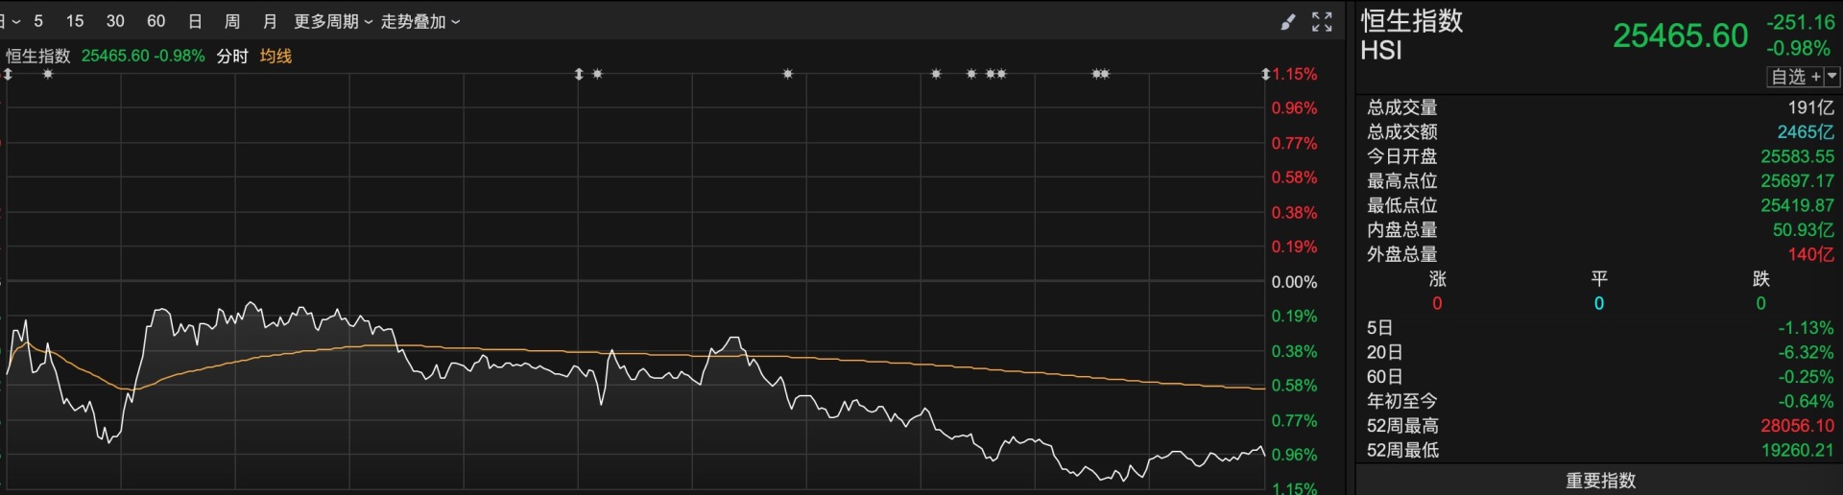This screenshot has height=495, width=1843.
Task: Select the 日 daily chart period
Action: (195, 21)
